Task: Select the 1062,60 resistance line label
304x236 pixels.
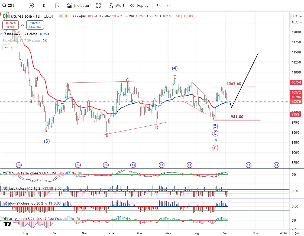Action: (234, 84)
